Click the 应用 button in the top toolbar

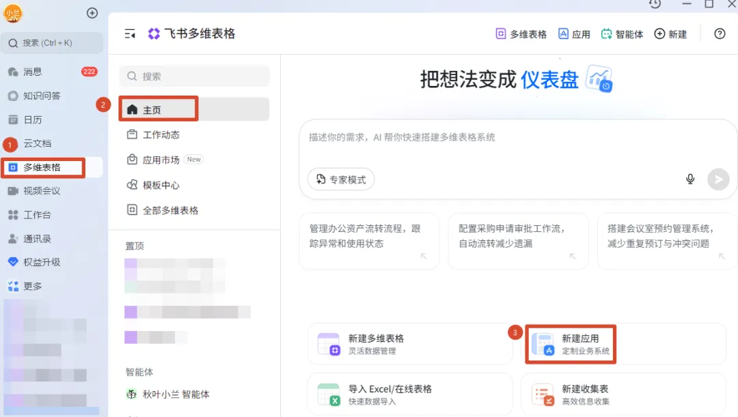pyautogui.click(x=574, y=34)
